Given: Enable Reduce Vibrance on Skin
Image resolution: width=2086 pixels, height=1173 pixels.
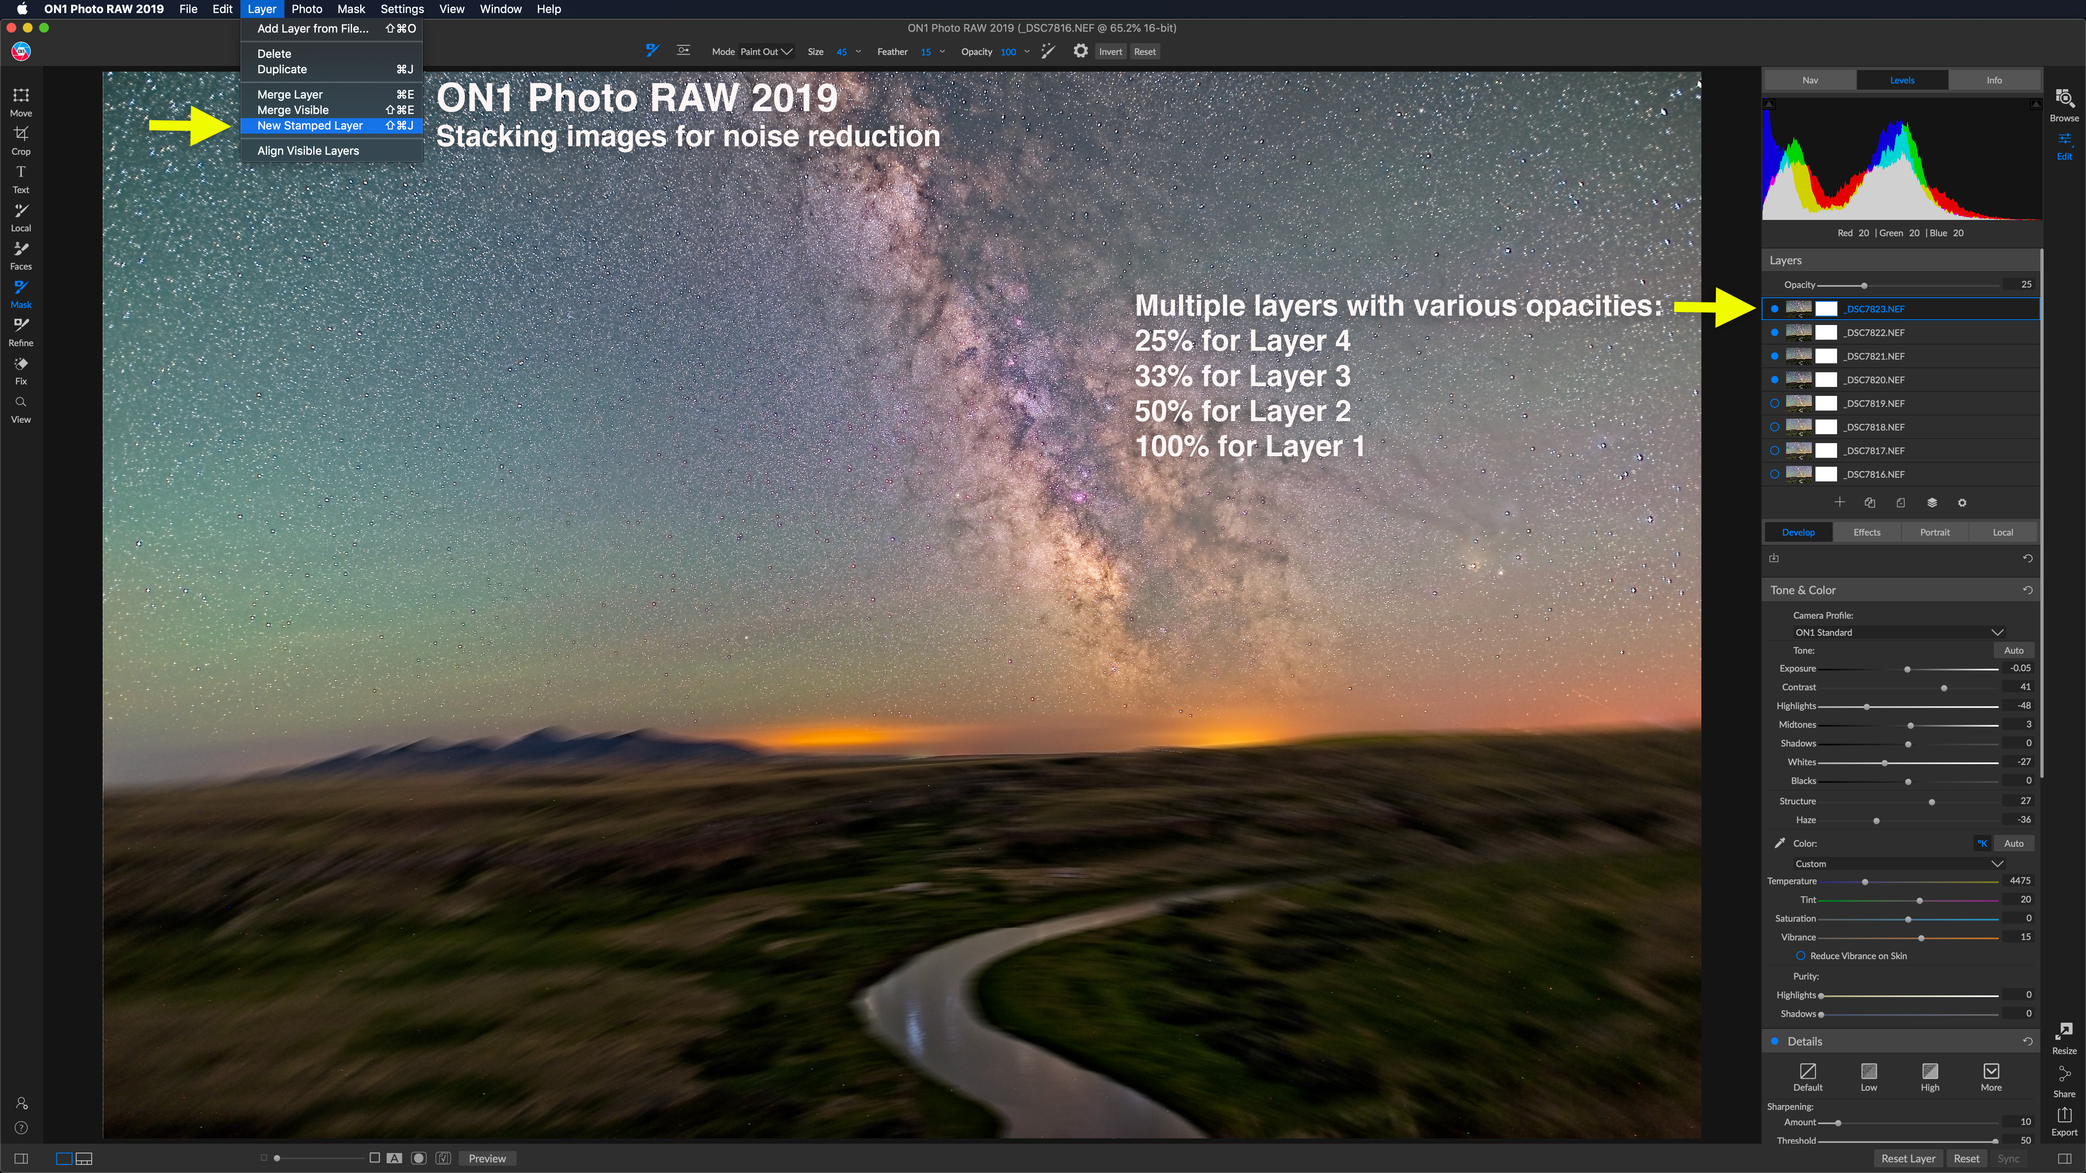Looking at the screenshot, I should point(1801,956).
